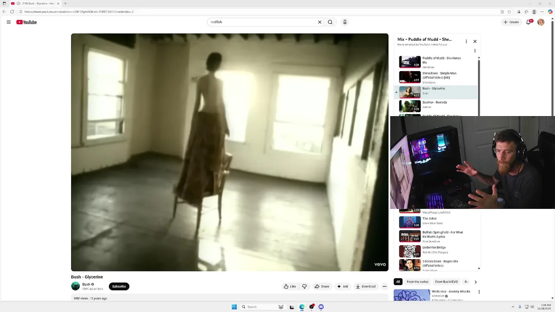This screenshot has height=312, width=555.
Task: Play 3 Doors Down - Kryptonite
Action: [x=436, y=265]
